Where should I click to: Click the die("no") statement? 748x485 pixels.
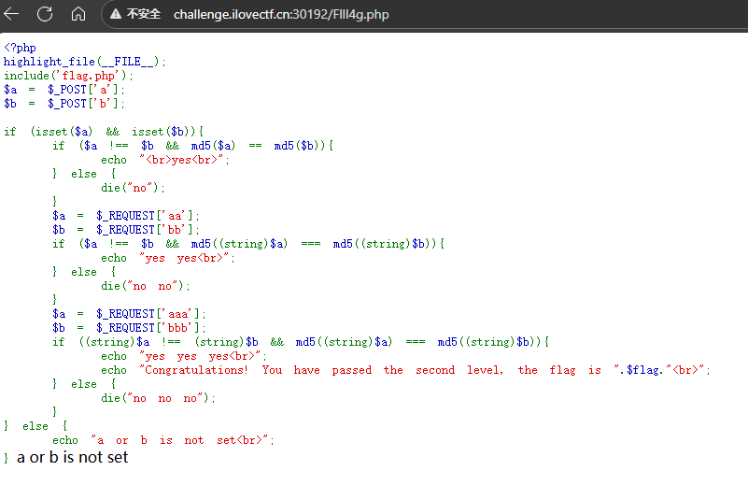(133, 188)
